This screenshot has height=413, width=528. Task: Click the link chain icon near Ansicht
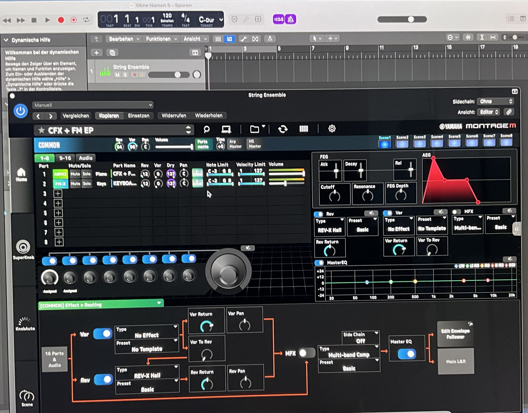[x=509, y=112]
